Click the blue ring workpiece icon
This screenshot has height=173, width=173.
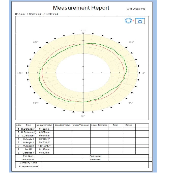128,21
